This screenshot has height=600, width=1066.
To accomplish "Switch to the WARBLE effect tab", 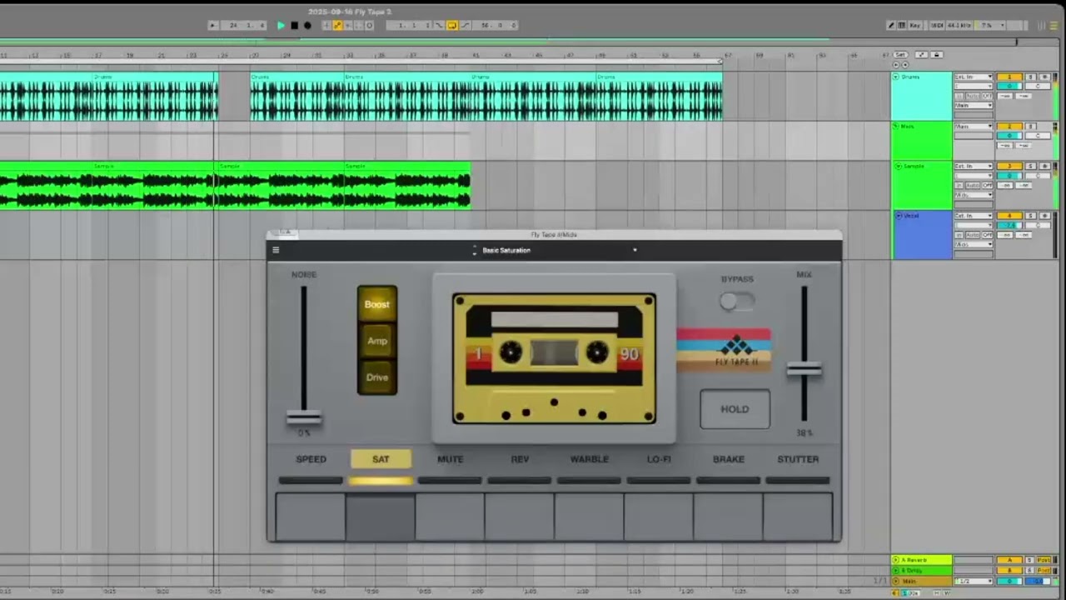I will point(589,459).
